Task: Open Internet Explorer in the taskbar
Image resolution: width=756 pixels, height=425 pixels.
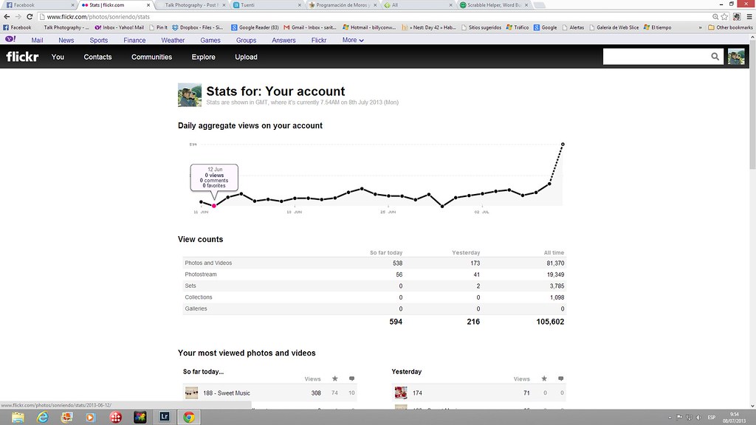Action: [41, 417]
